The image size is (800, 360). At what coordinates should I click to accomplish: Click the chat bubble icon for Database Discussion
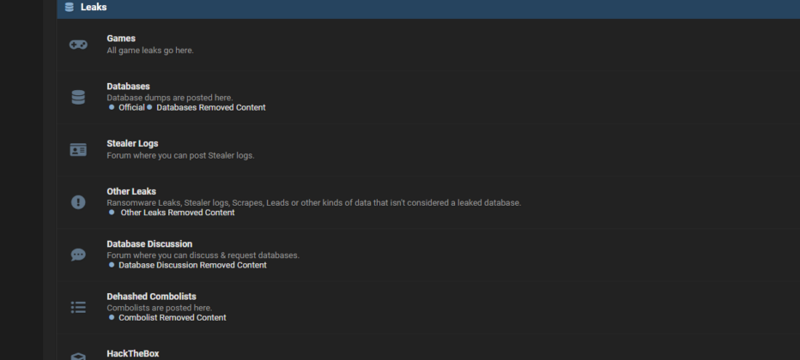pos(78,255)
